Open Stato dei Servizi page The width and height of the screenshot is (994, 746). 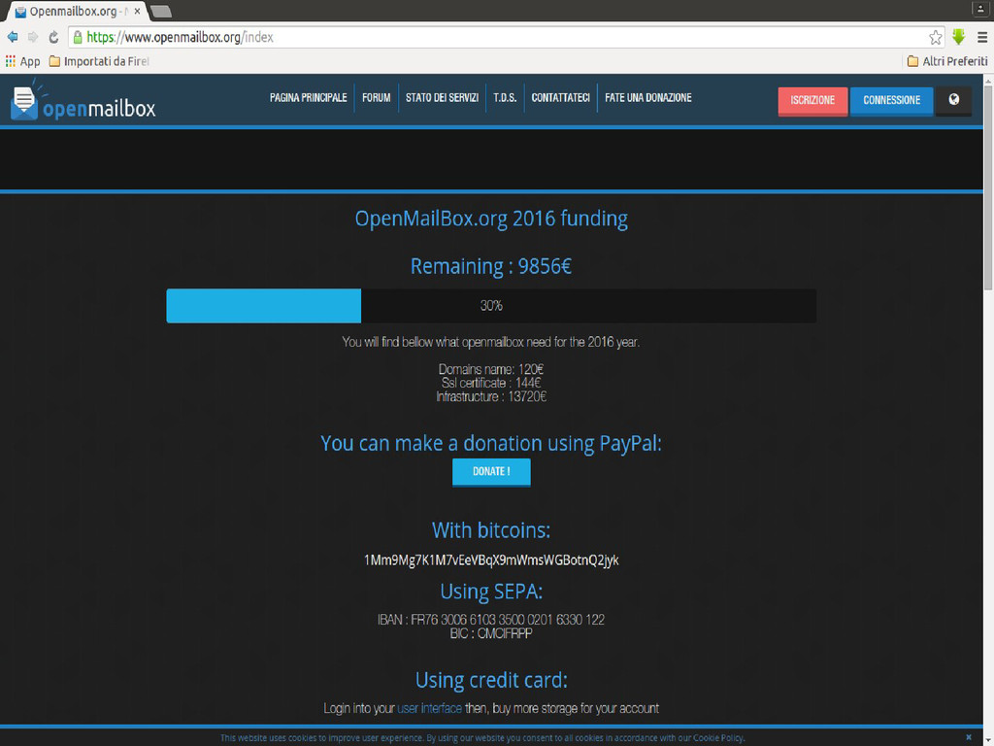click(x=442, y=98)
